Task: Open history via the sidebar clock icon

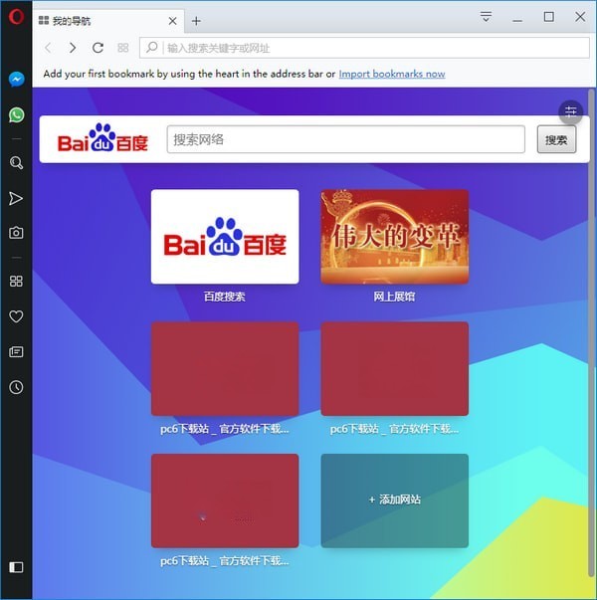Action: pyautogui.click(x=16, y=387)
